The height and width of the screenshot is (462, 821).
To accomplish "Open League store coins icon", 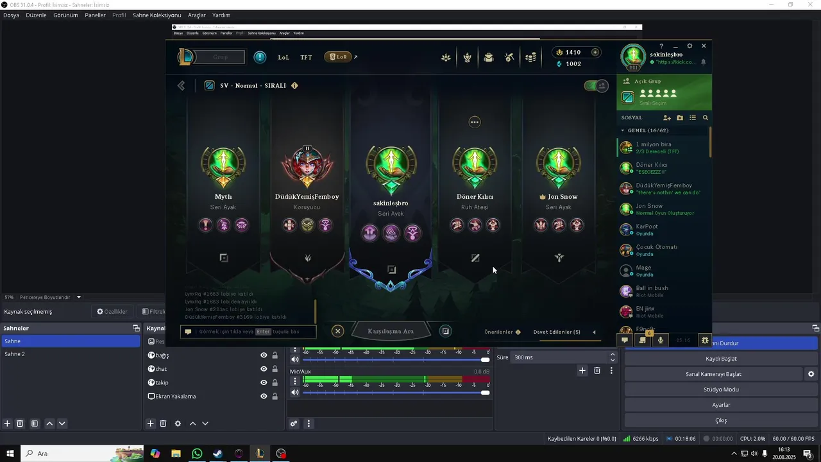I will click(x=530, y=57).
